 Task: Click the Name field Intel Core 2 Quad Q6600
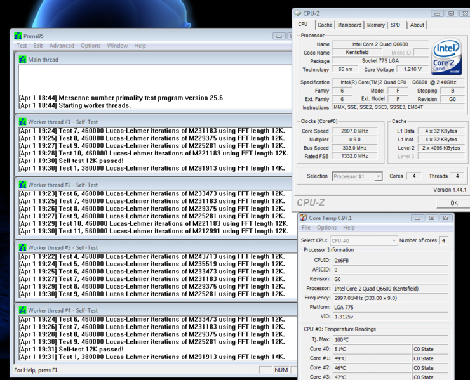tap(380, 44)
